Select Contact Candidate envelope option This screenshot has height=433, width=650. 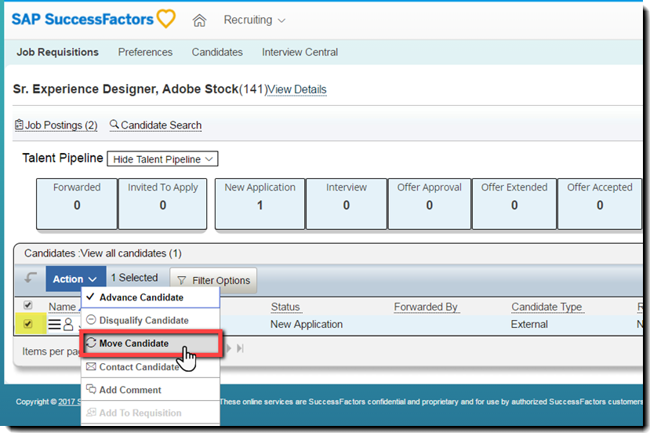click(x=138, y=367)
